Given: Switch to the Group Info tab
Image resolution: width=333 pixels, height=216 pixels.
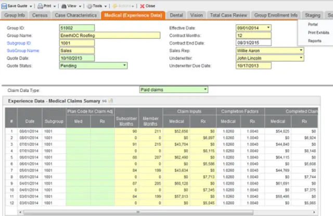Looking at the screenshot, I should [15, 15].
